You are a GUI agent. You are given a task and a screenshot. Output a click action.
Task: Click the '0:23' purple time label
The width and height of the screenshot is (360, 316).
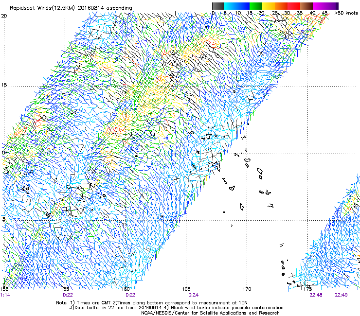(x=130, y=295)
